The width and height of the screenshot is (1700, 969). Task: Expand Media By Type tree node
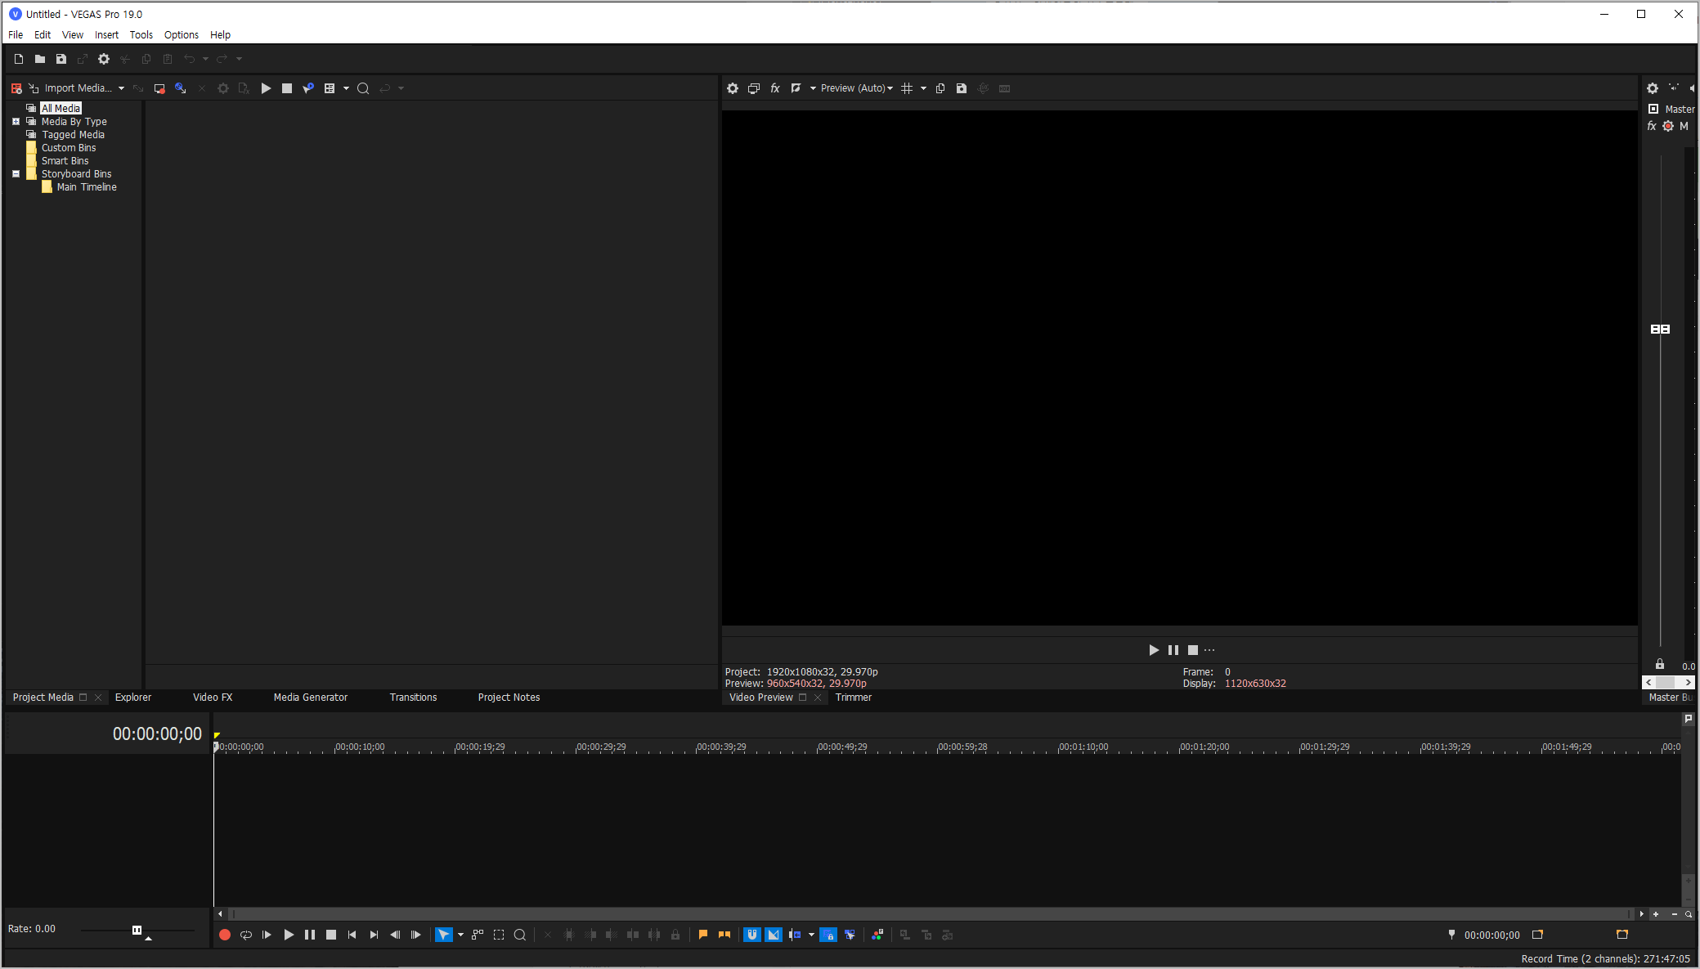[16, 121]
